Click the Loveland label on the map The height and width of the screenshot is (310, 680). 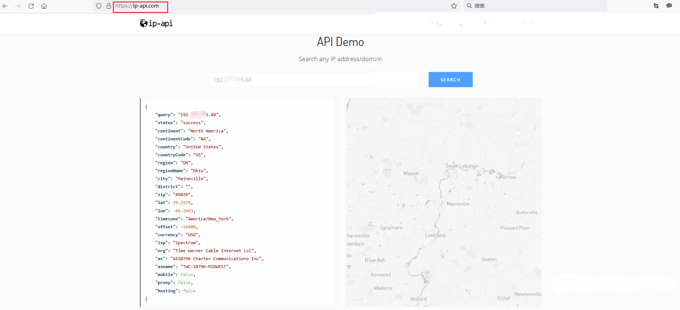pos(435,235)
